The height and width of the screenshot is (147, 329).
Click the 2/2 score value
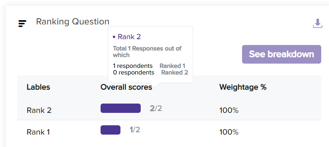[x=156, y=108]
